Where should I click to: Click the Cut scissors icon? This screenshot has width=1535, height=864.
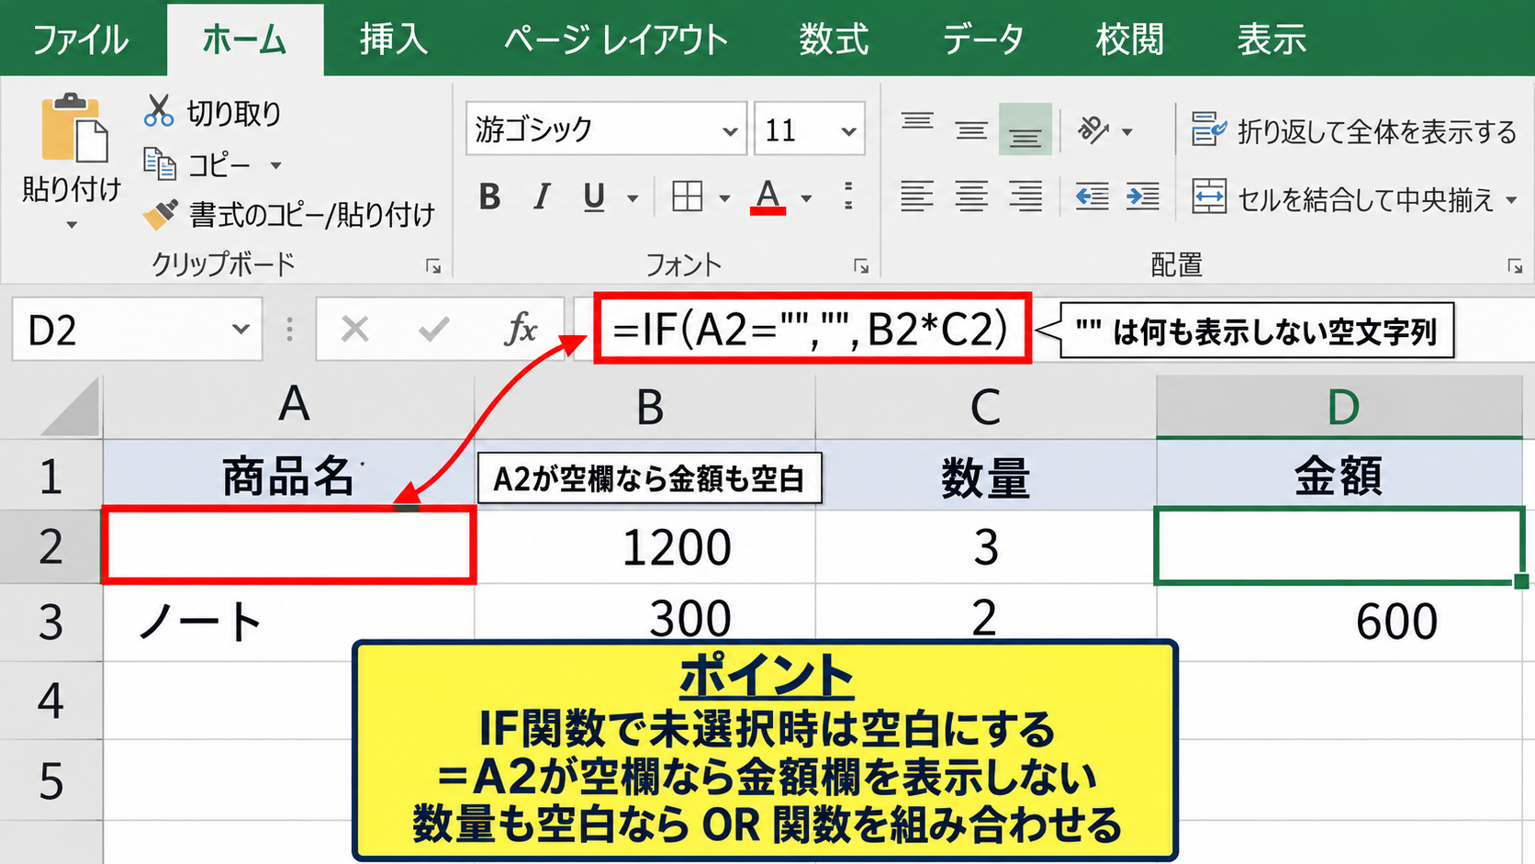[159, 111]
